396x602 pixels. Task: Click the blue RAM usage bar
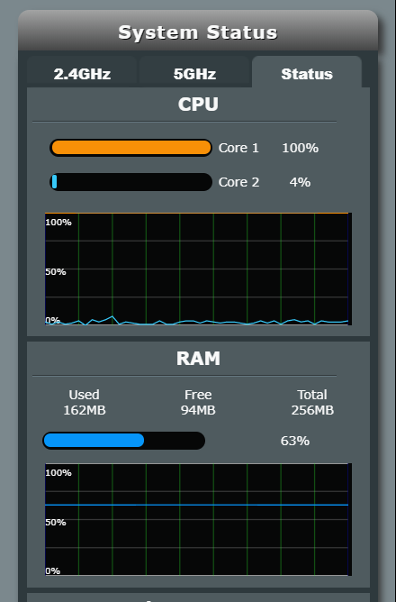pyautogui.click(x=124, y=441)
